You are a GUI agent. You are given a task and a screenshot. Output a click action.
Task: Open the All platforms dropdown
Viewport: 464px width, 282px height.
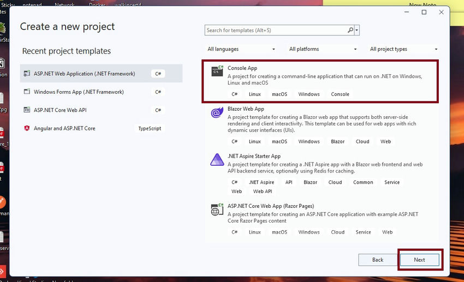323,49
